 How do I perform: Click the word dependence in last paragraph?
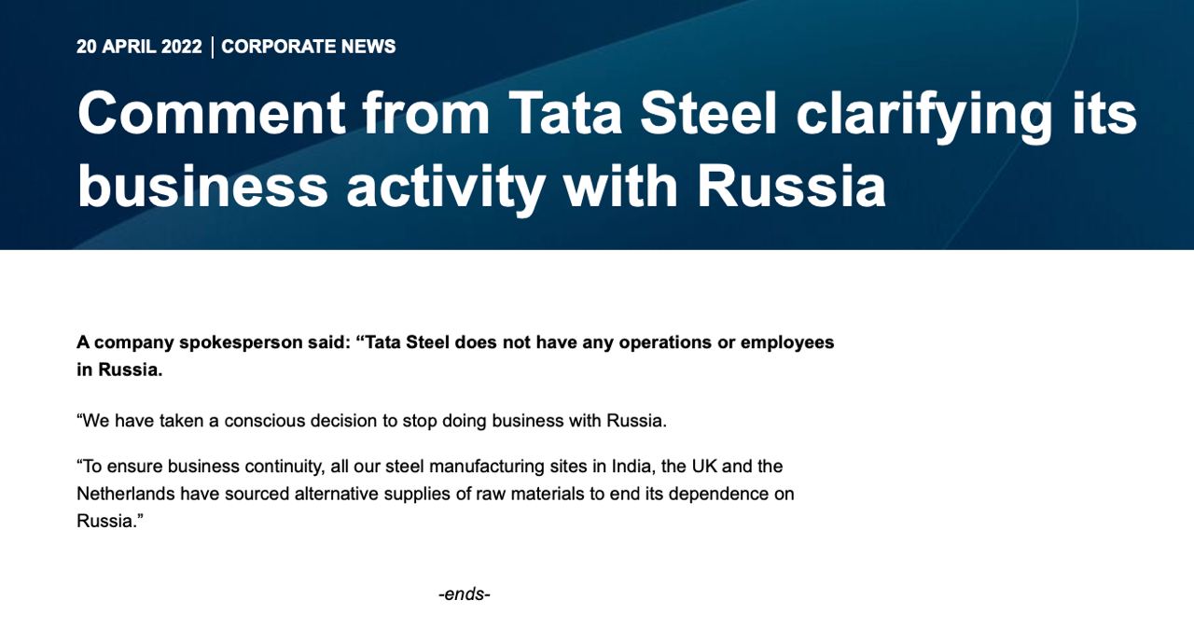pyautogui.click(x=716, y=494)
